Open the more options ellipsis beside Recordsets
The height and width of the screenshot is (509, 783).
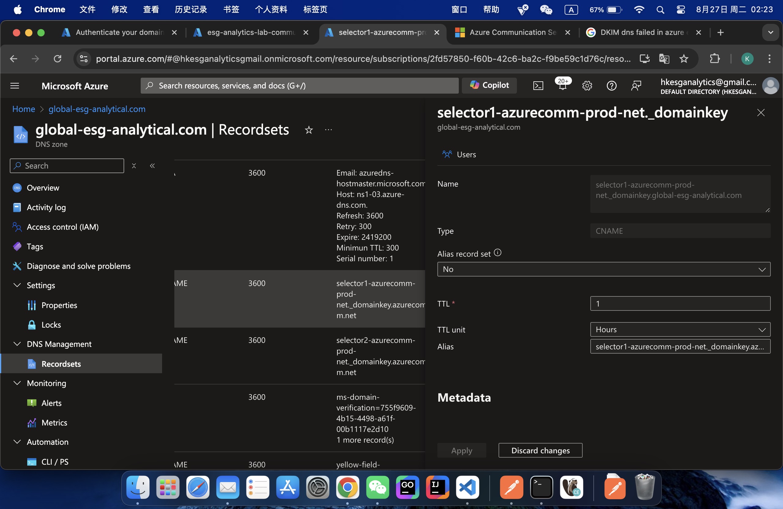pyautogui.click(x=328, y=130)
